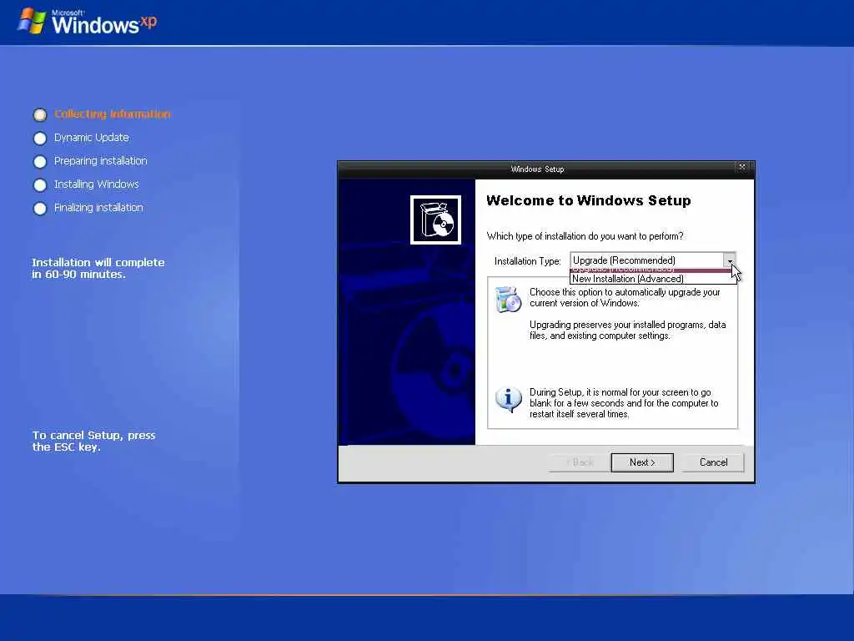Click the Next button
Screen dimensions: 854x641
tap(642, 462)
